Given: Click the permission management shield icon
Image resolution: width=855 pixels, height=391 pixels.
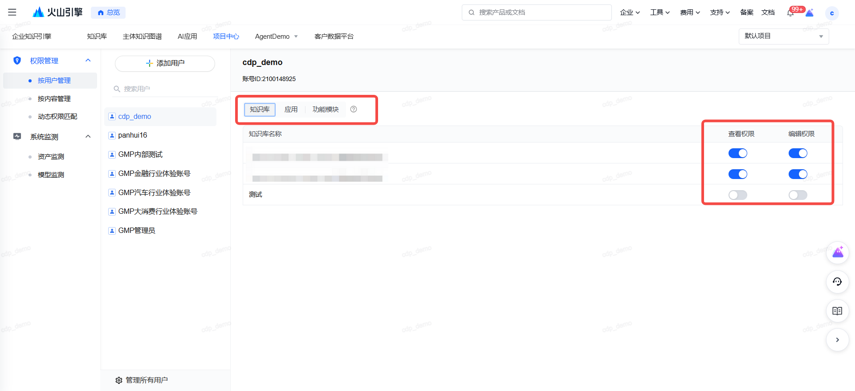Looking at the screenshot, I should (x=17, y=61).
